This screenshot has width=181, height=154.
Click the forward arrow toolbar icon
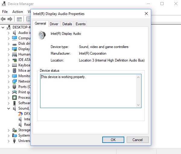click(x=10, y=19)
